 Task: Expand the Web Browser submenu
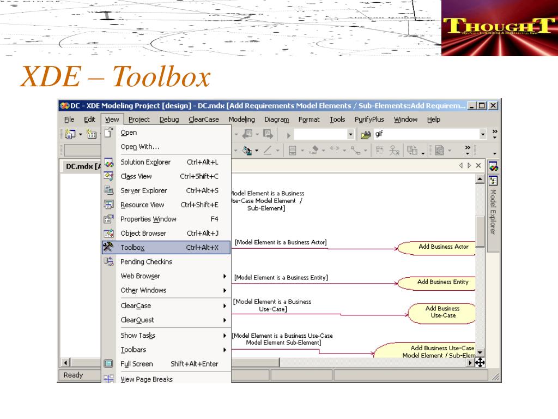coord(166,276)
